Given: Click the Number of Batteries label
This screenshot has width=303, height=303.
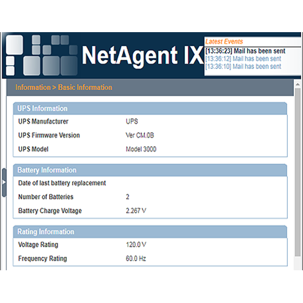Looking at the screenshot, I should pos(46,197).
